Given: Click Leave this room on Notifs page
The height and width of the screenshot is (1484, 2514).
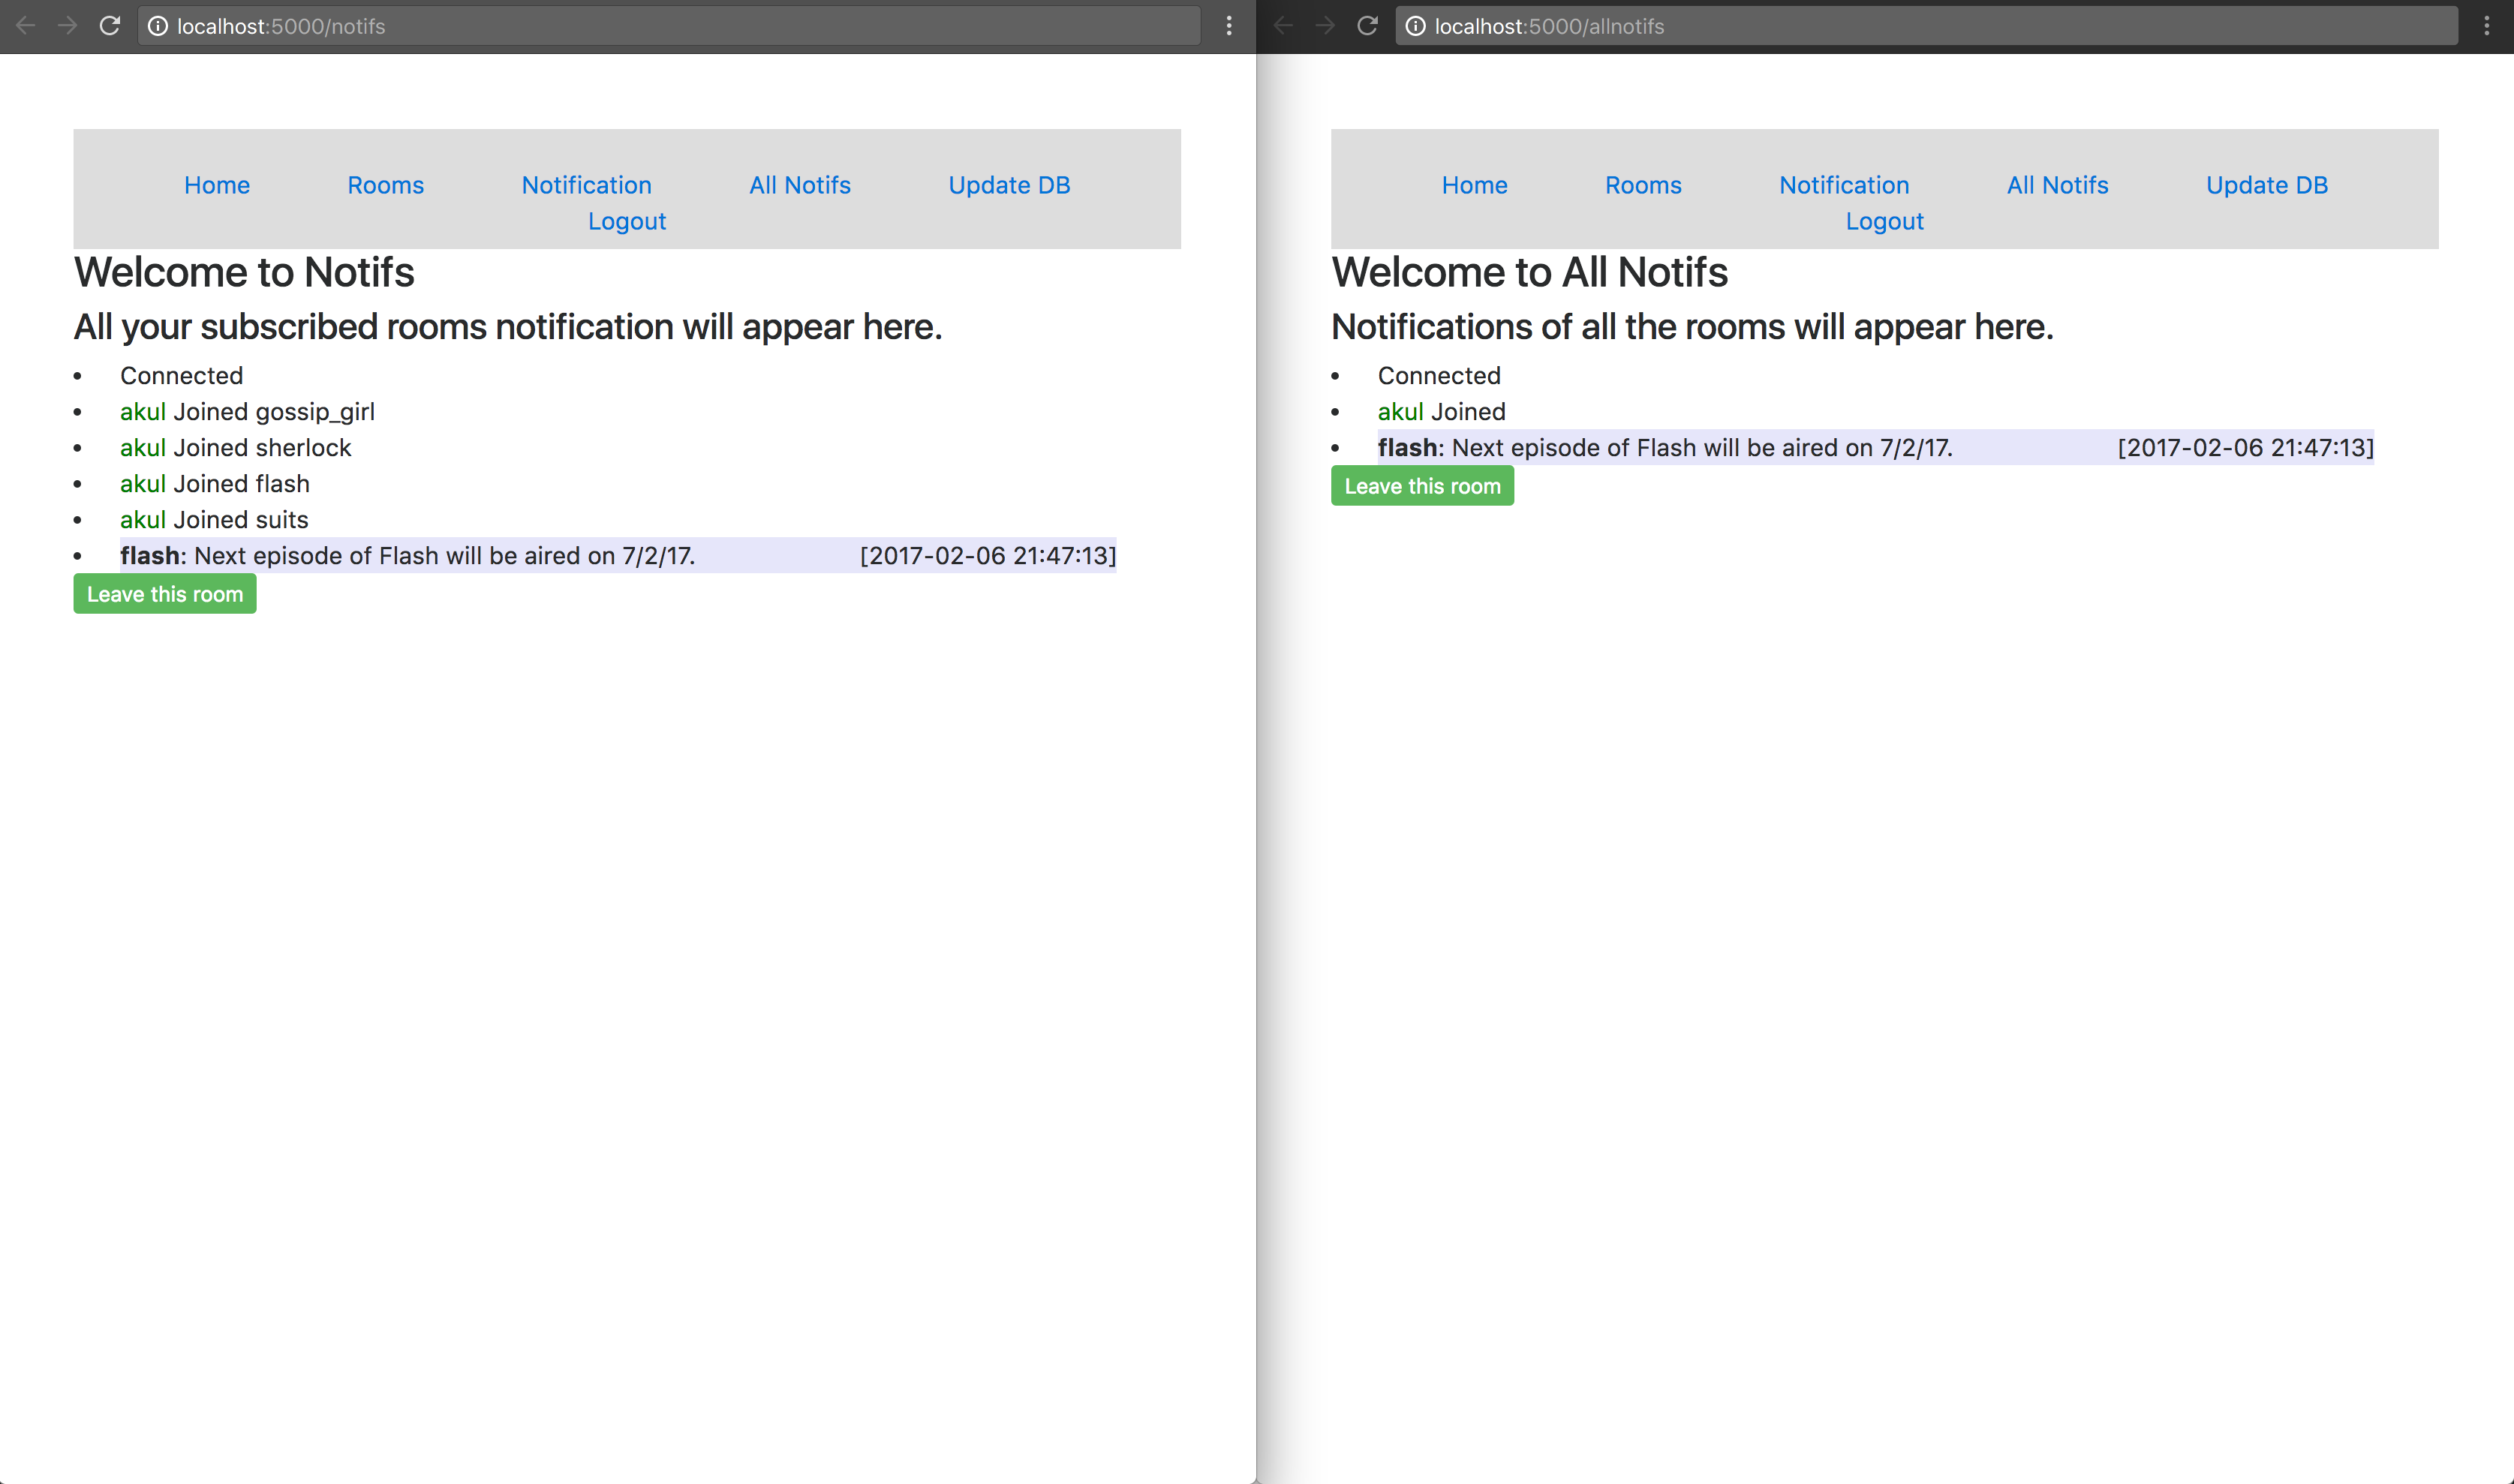Looking at the screenshot, I should click(165, 594).
